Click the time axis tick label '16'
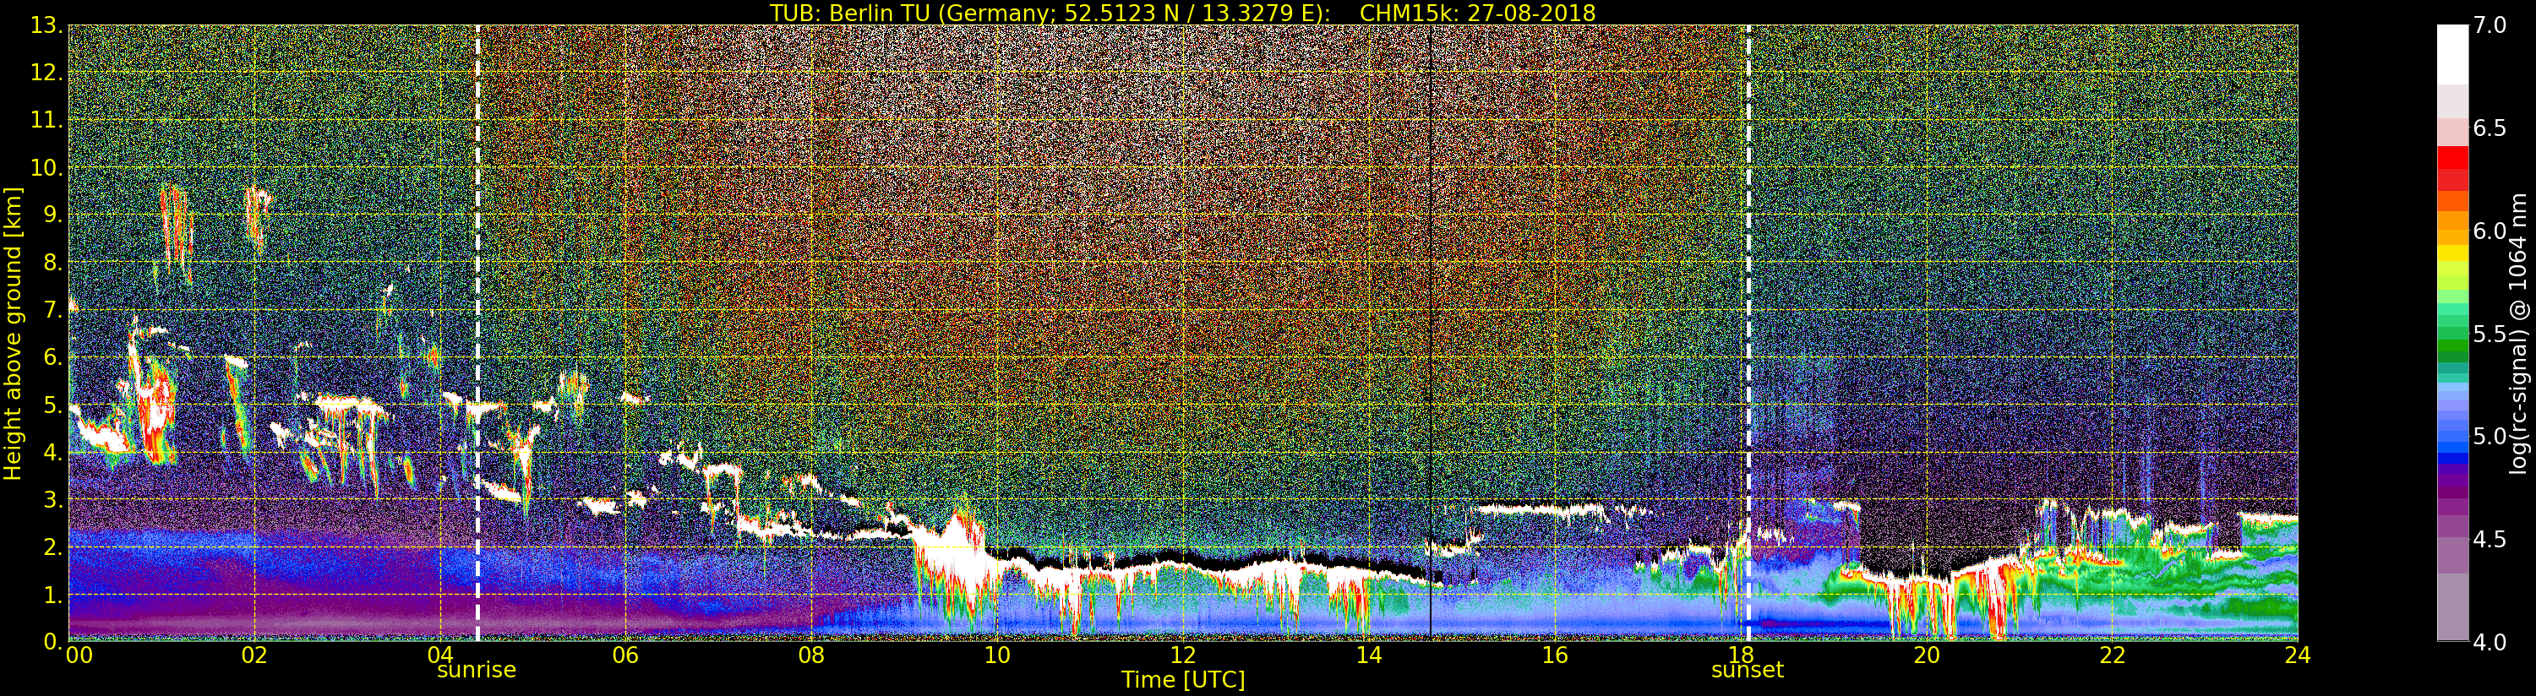Viewport: 2536px width, 696px height. point(1555,655)
